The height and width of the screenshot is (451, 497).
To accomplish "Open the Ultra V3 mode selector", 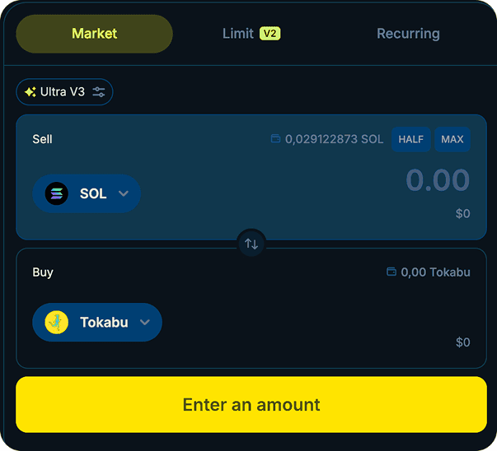I will point(63,92).
